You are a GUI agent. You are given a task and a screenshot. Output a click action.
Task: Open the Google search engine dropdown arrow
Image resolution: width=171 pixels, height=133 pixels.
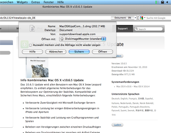click(145, 18)
